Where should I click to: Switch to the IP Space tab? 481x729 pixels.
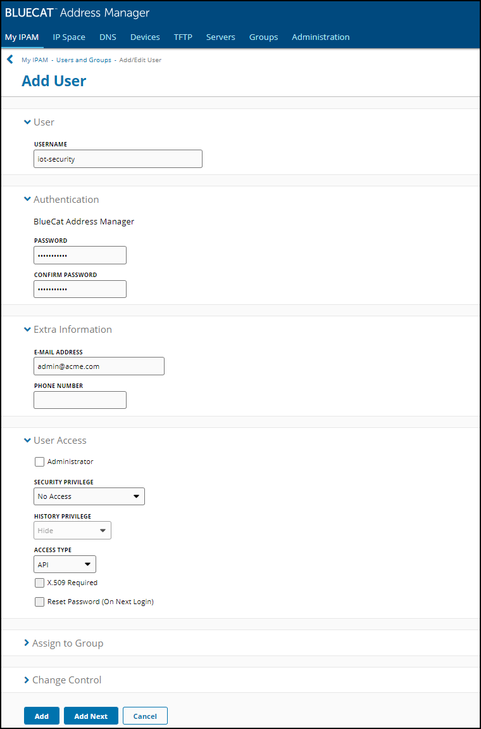pyautogui.click(x=69, y=37)
